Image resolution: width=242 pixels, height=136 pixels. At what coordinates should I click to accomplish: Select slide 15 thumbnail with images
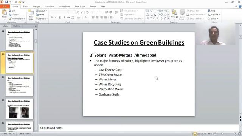[x=19, y=109]
